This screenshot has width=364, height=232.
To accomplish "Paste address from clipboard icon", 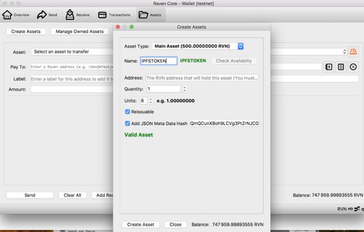I will pyautogui.click(x=341, y=67).
